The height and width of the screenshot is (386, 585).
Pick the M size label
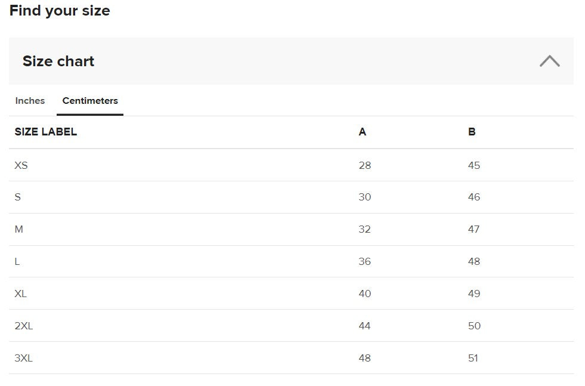point(19,229)
